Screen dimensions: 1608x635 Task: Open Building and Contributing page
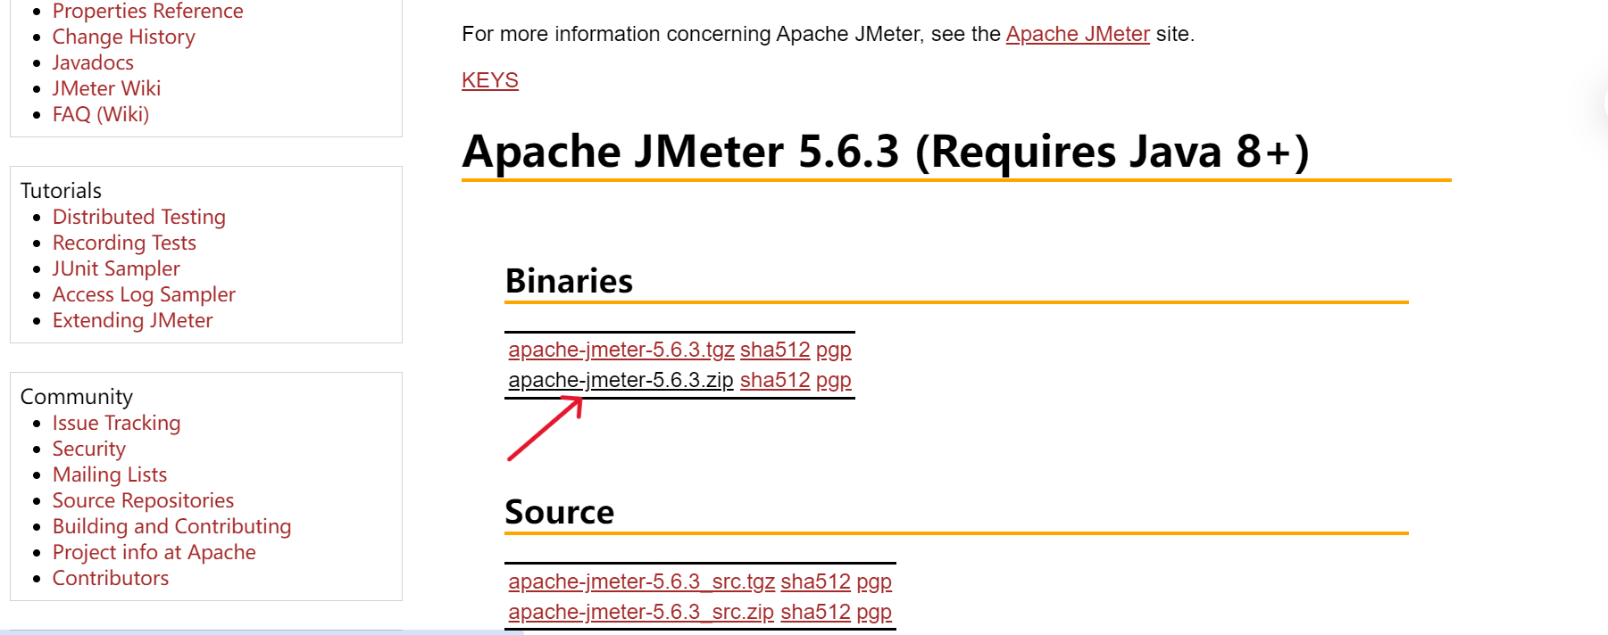point(171,526)
